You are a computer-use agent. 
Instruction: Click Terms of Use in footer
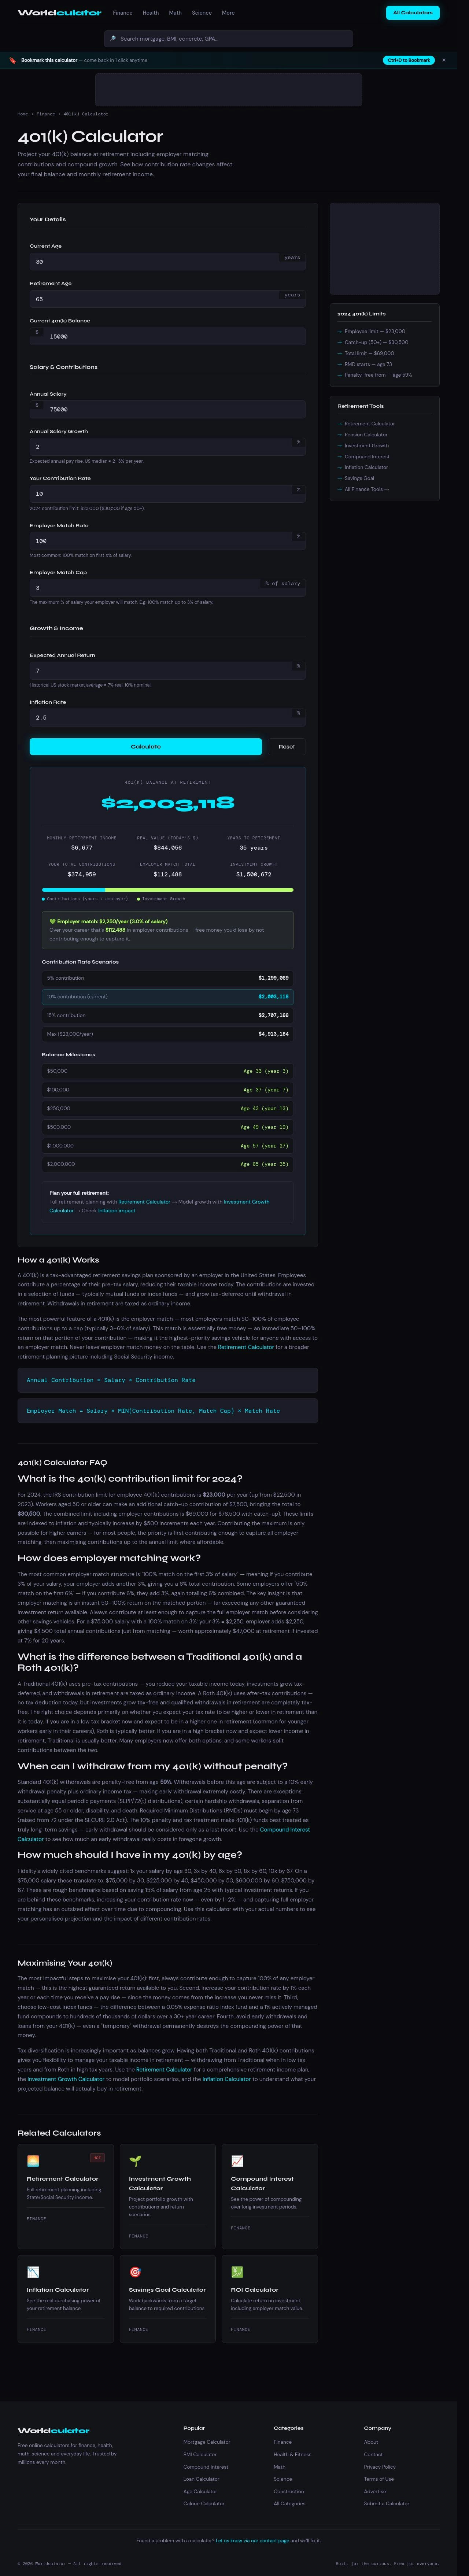[379, 2479]
